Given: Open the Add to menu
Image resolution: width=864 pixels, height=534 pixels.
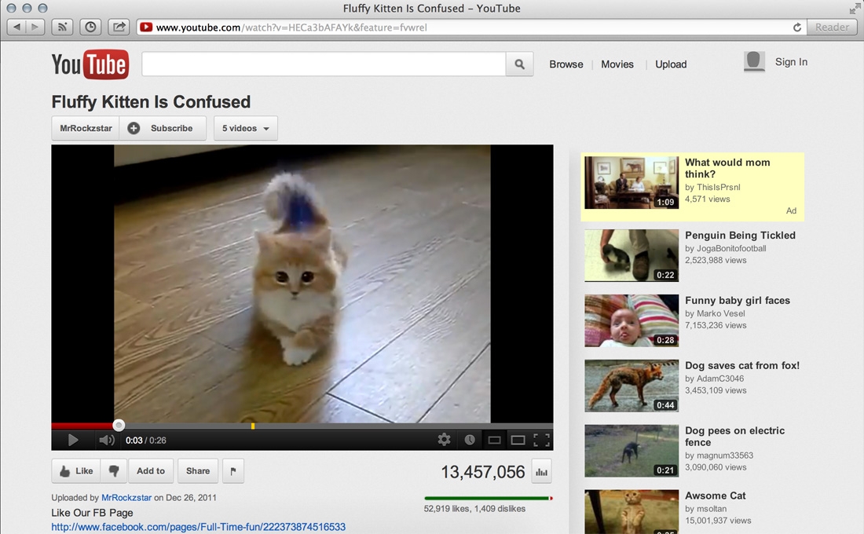Looking at the screenshot, I should click(x=151, y=471).
